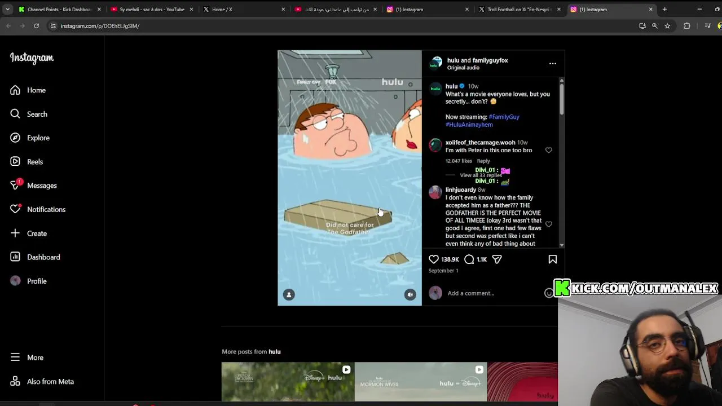Open the #FamilyGuy hashtag link
The height and width of the screenshot is (406, 722).
click(x=504, y=117)
